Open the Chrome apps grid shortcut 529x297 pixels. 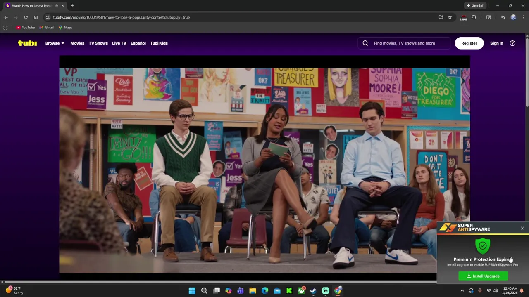(x=5, y=28)
